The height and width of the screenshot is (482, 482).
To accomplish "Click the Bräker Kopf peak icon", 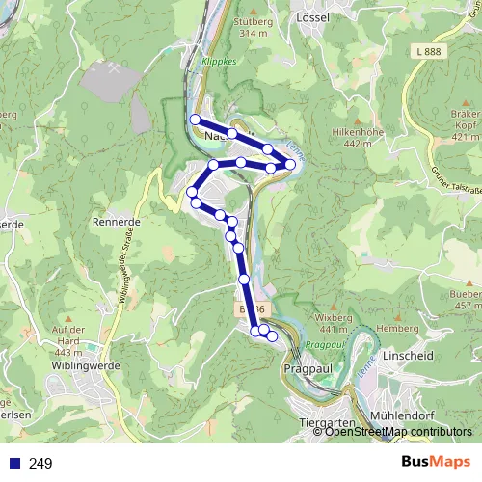I will click(x=466, y=103).
